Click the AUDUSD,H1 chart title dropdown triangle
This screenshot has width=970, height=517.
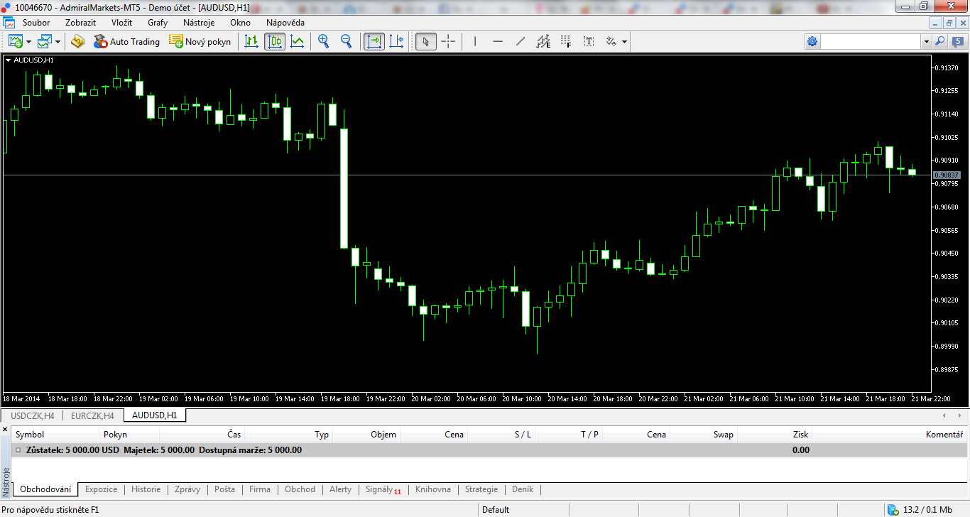[8, 60]
